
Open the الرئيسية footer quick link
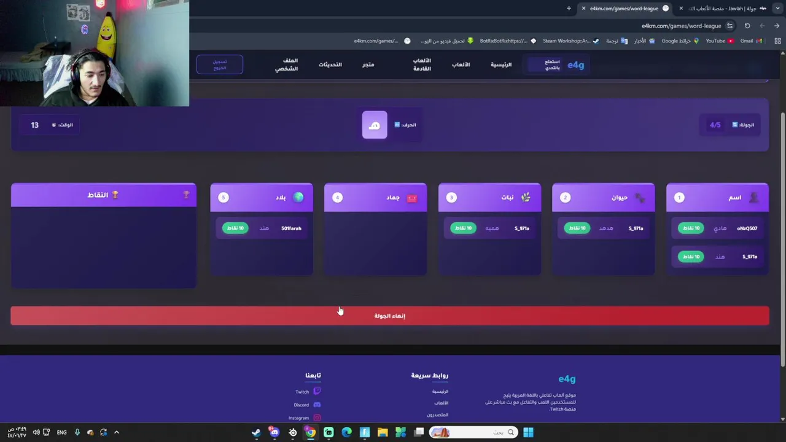pyautogui.click(x=440, y=392)
